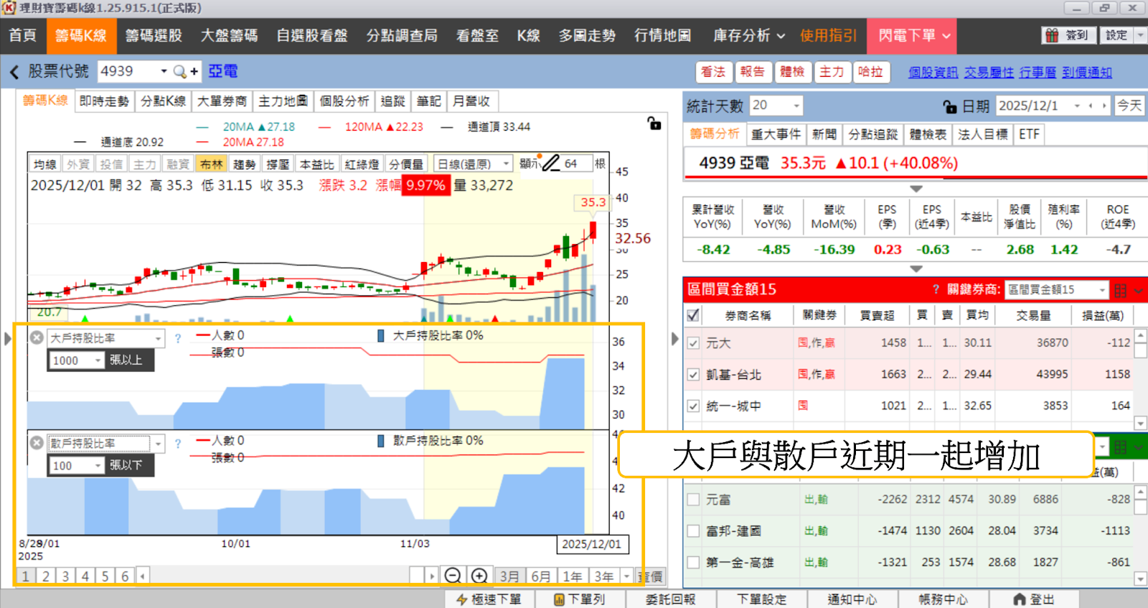
Task: Check the 元富 broker row checkbox
Action: pyautogui.click(x=693, y=500)
